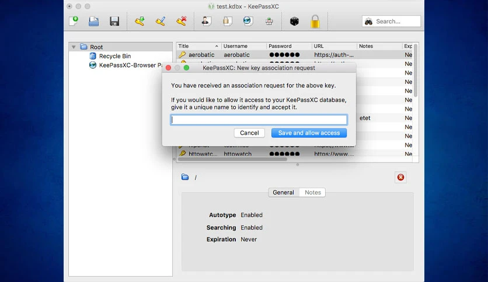Select the aerobatic entry title
Viewport: 488px width, 282px height.
tap(201, 55)
